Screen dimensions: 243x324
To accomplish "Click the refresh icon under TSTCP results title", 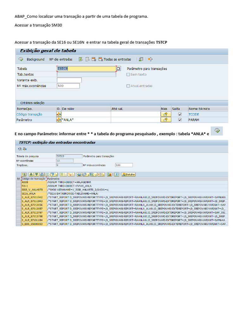I will [20, 149].
